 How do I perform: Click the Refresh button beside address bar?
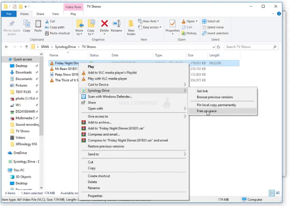(218, 47)
